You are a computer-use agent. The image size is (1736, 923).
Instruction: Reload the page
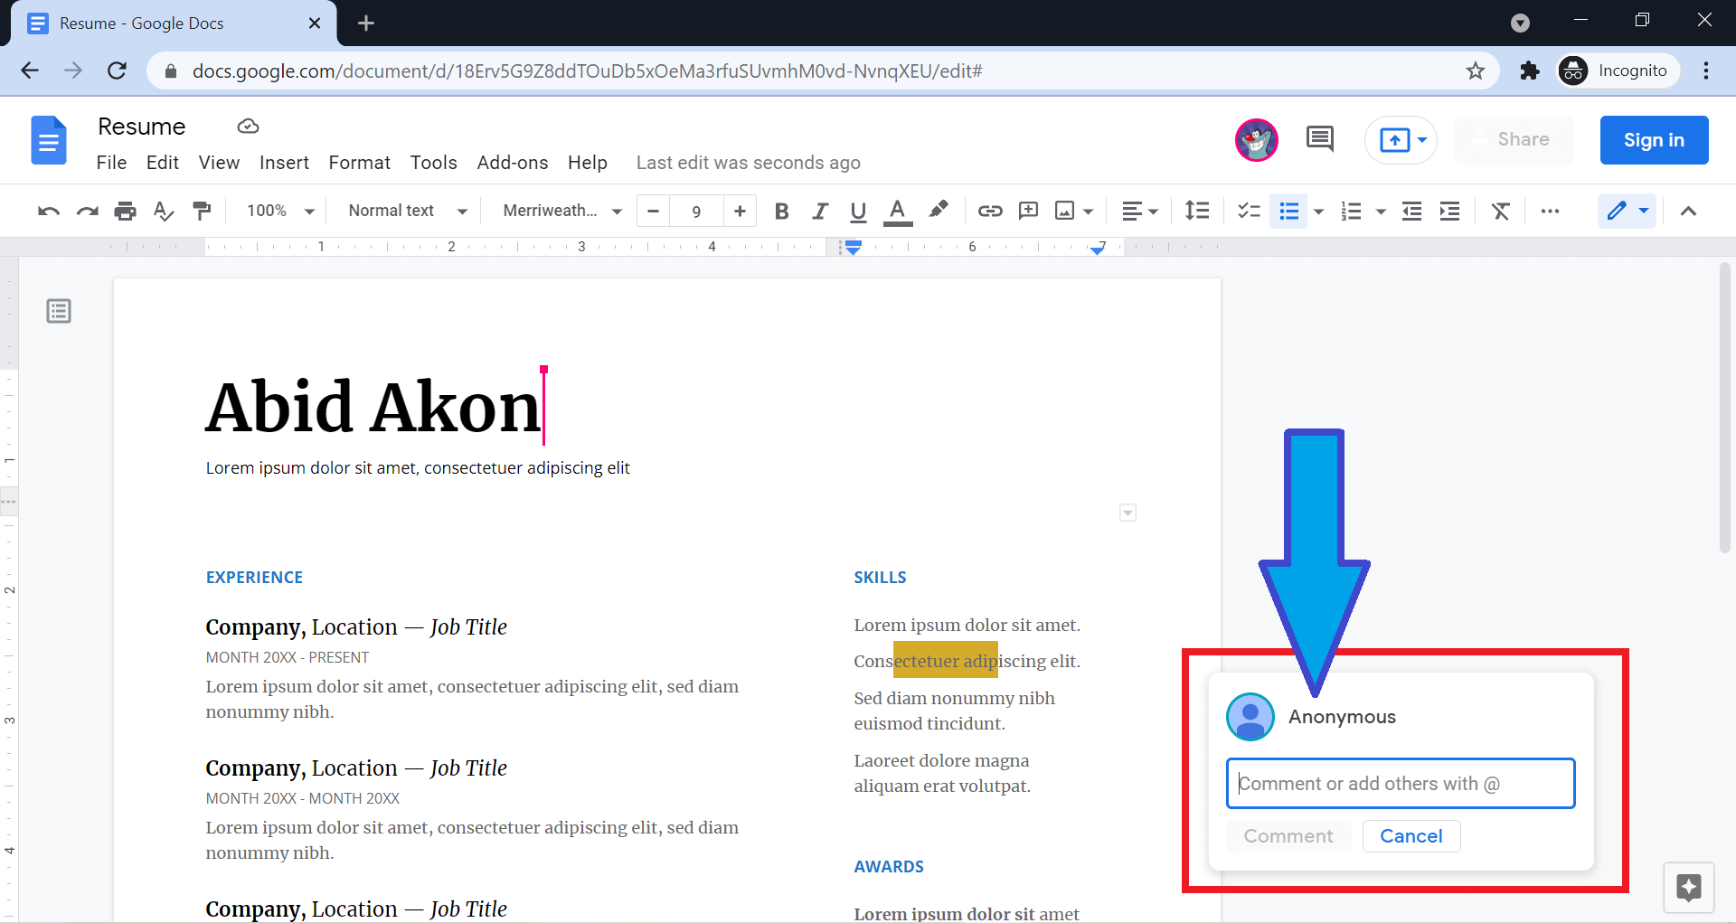click(117, 71)
